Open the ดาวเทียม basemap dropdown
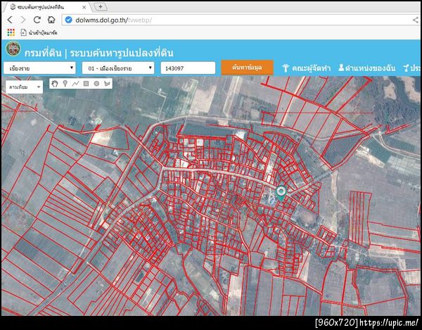The image size is (422, 330). tap(24, 87)
